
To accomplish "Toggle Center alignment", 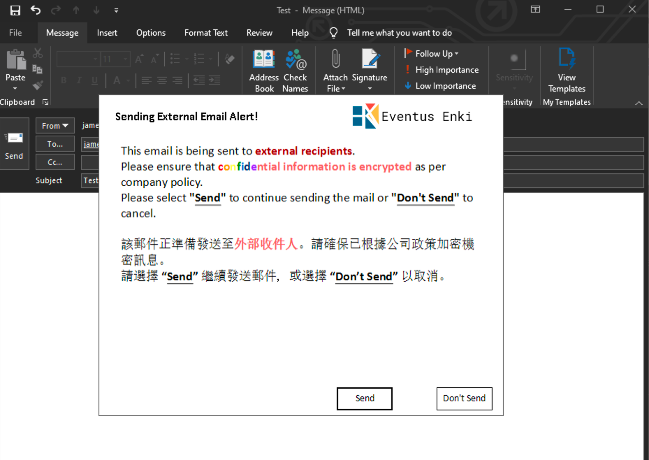I will (162, 80).
